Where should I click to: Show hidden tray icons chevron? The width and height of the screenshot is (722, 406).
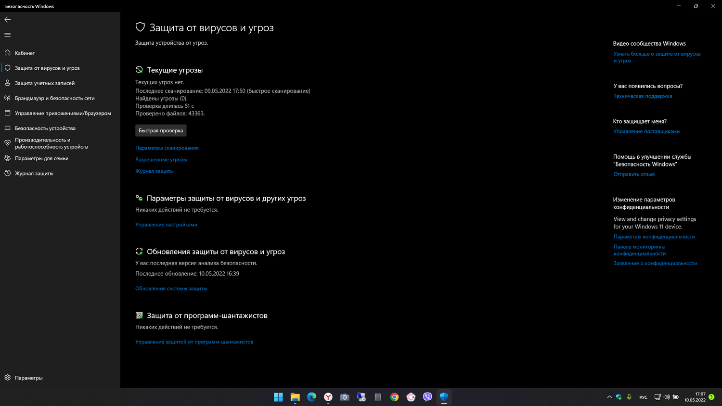pos(609,397)
